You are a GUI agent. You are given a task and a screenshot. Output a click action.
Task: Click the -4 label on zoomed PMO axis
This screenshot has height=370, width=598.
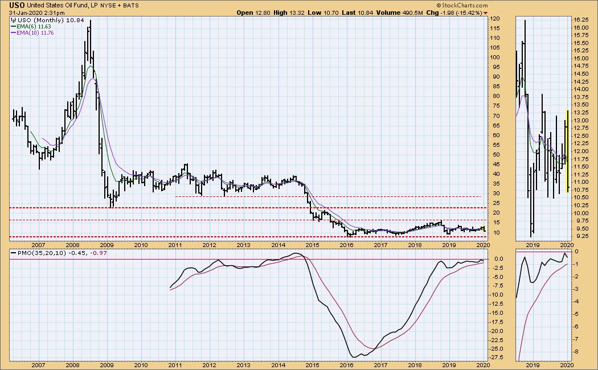(576, 302)
